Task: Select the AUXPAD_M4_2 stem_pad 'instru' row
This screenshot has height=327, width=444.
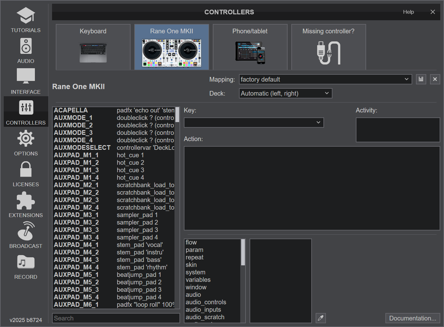Action: 114,252
